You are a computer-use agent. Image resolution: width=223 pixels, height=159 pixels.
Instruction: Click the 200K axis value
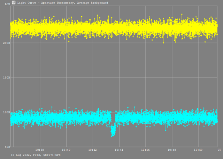tap(7, 43)
